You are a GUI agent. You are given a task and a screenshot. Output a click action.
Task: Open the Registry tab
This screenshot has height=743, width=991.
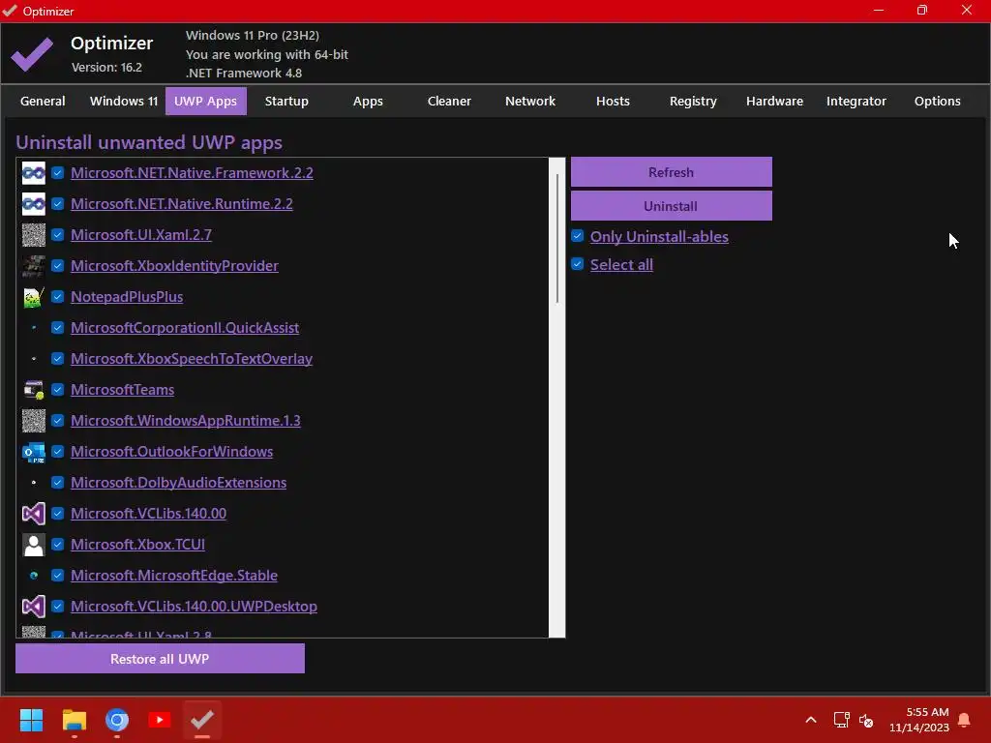(693, 101)
